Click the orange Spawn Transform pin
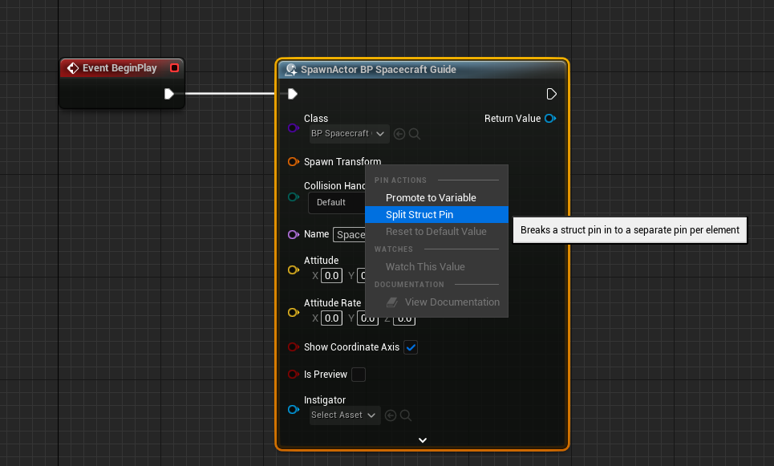The image size is (774, 466). (x=294, y=161)
